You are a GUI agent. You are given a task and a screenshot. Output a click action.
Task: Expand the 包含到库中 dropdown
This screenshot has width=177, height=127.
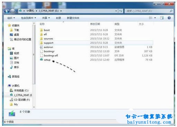(x=28, y=18)
